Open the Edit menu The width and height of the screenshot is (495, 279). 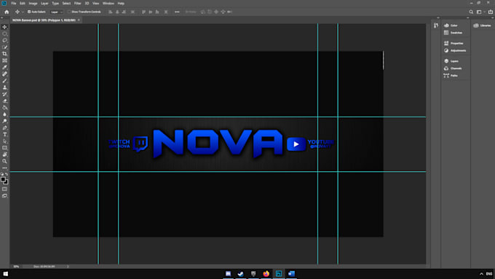point(23,3)
